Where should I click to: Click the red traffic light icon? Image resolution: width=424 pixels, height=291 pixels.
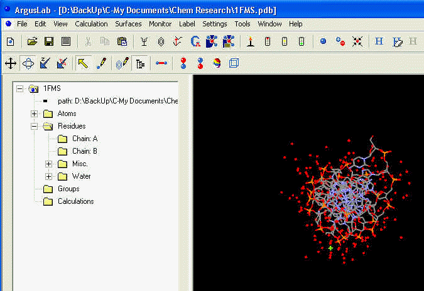coord(267,41)
